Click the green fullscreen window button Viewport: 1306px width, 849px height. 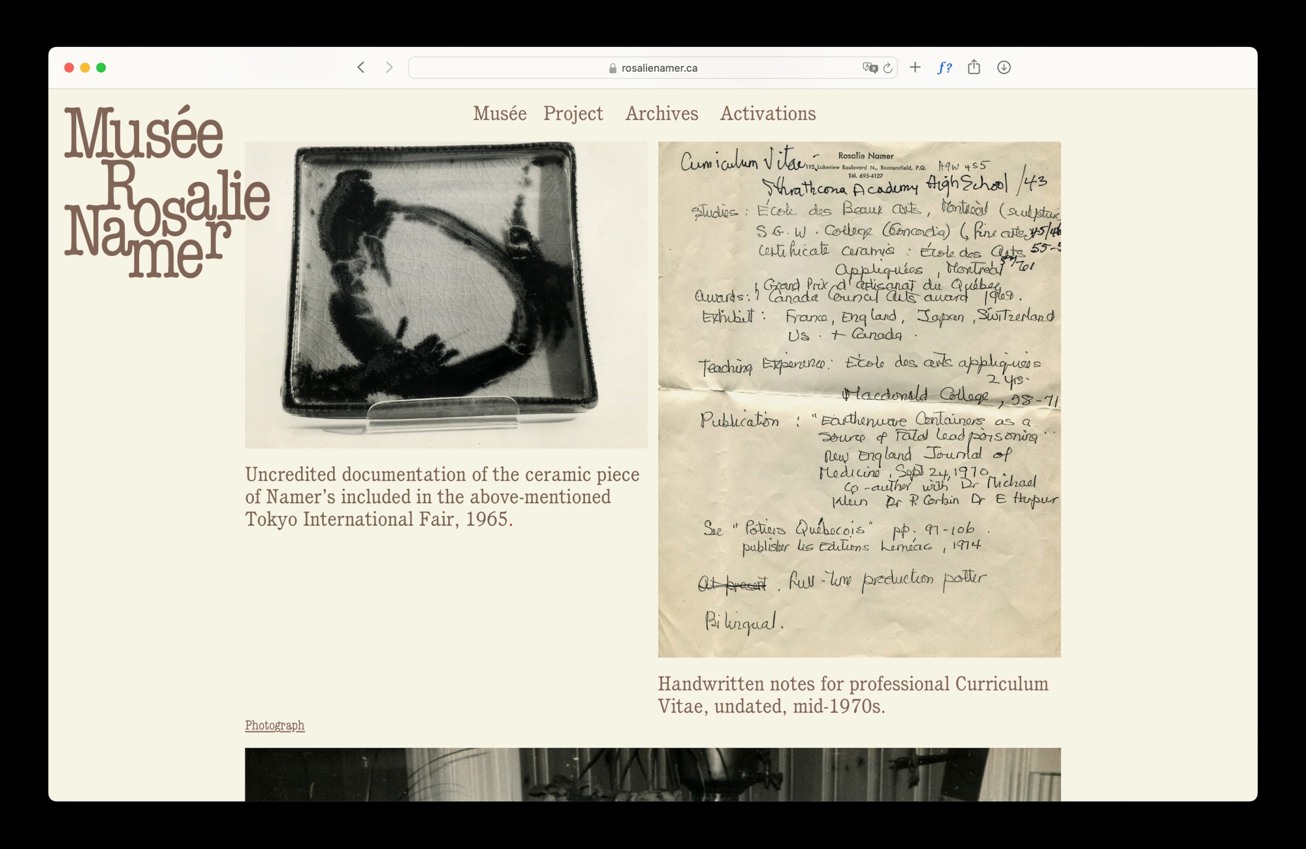tap(101, 68)
